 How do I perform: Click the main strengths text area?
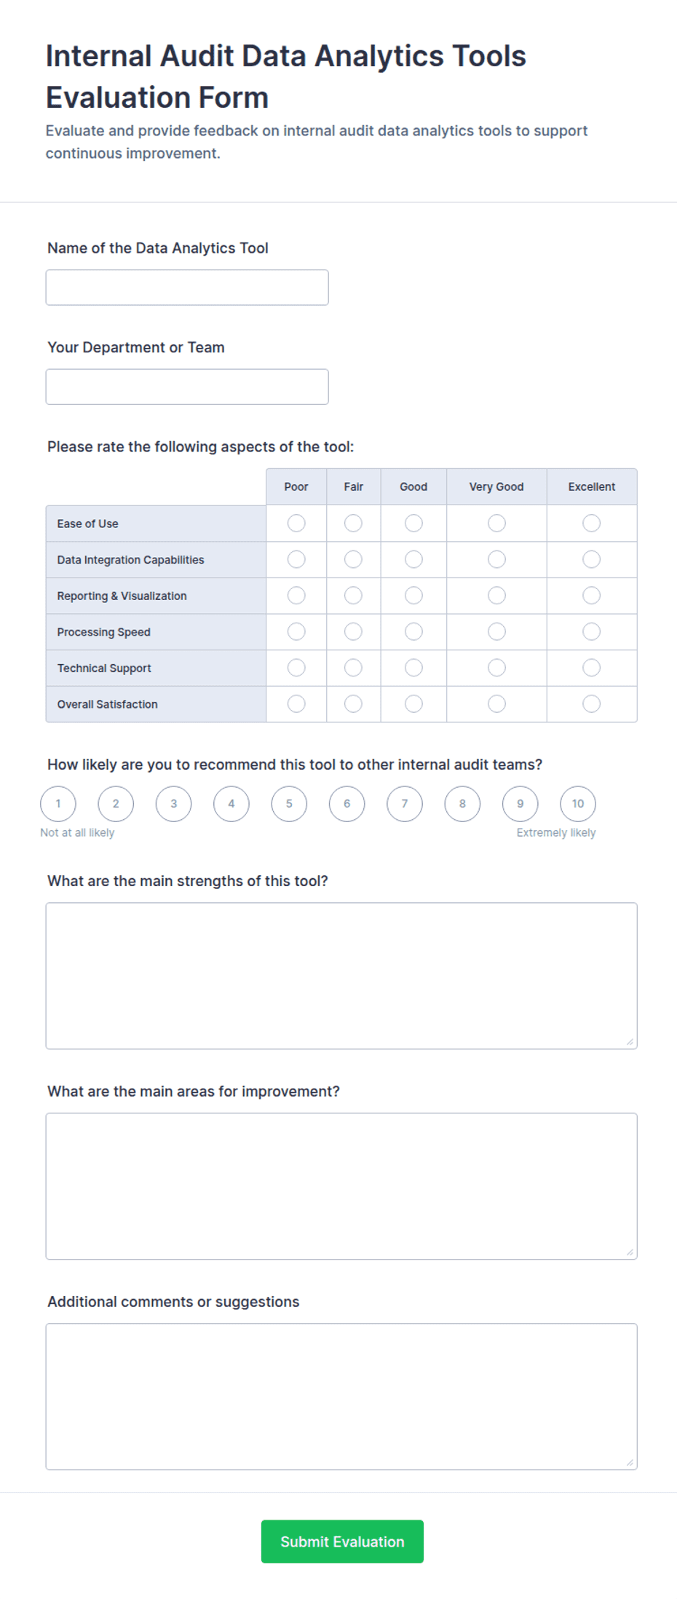pyautogui.click(x=341, y=976)
